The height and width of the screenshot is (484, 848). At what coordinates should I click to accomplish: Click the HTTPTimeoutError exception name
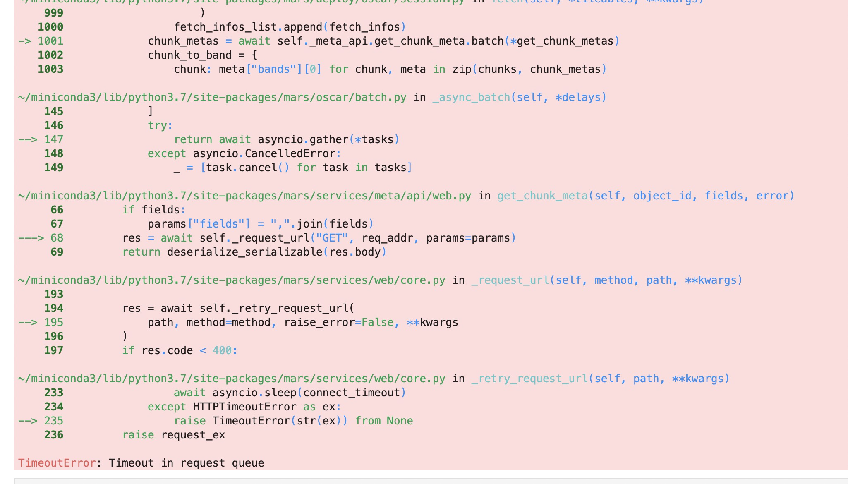tap(244, 407)
